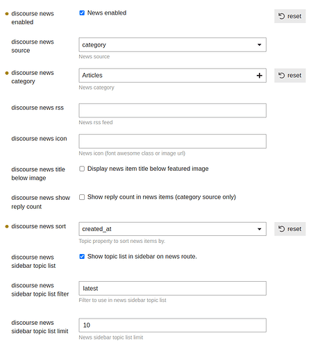Click the 'News sidebar topic list limit' hint text
Screen dimensions: 311x347
pyautogui.click(x=111, y=337)
